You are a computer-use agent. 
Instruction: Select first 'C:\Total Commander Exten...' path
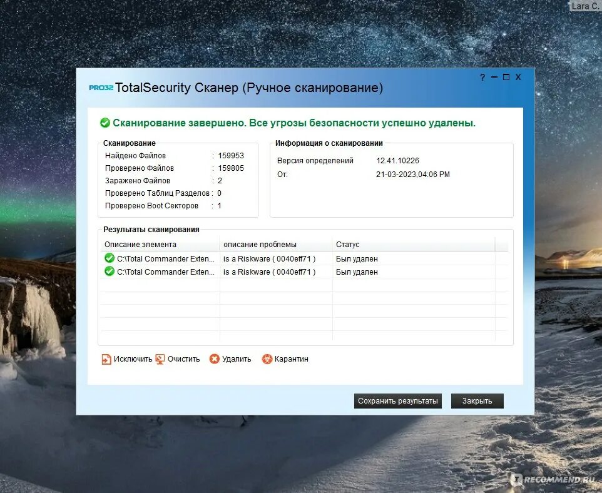[165, 259]
